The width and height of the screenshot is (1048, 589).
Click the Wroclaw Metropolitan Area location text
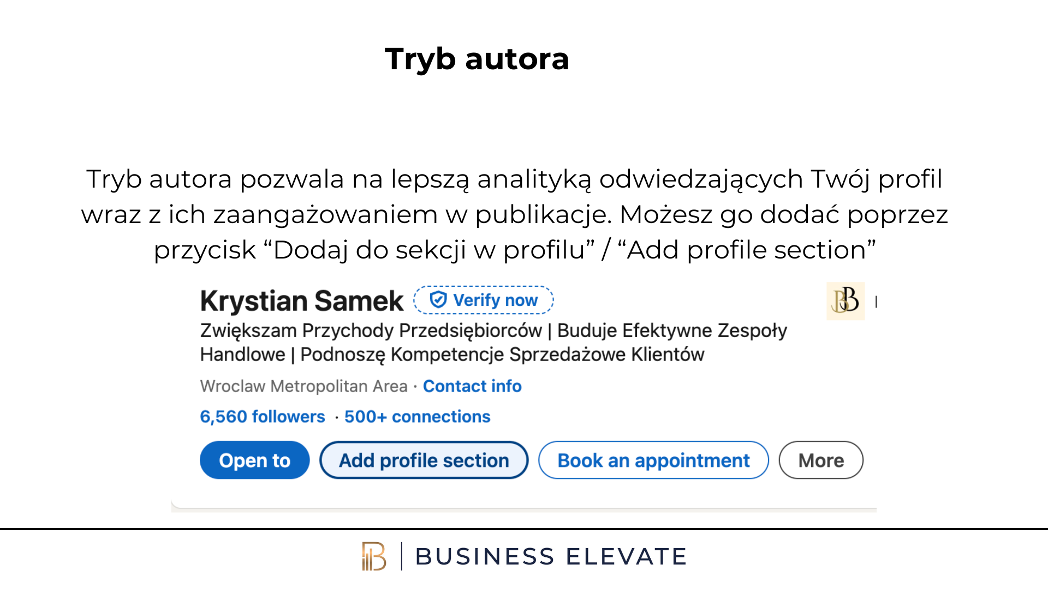[304, 386]
